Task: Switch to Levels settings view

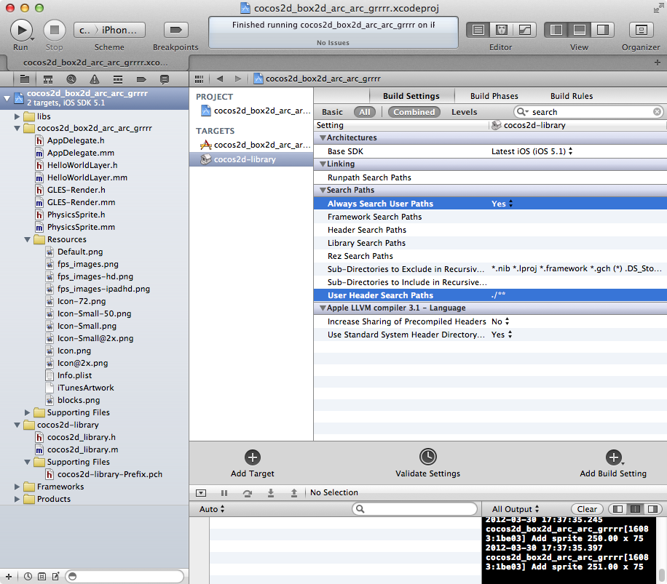Action: (x=464, y=112)
